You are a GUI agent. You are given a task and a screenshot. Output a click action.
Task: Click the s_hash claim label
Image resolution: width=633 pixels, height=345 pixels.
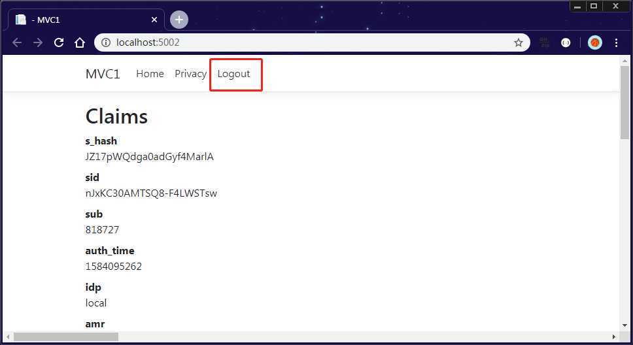[101, 141]
